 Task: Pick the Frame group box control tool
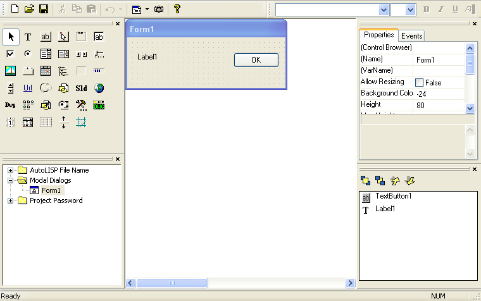pos(81,37)
